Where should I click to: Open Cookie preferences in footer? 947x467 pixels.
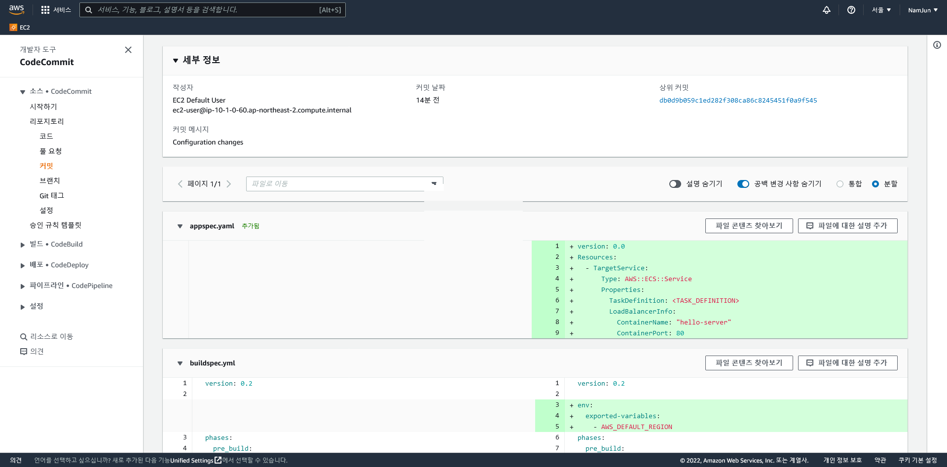917,460
